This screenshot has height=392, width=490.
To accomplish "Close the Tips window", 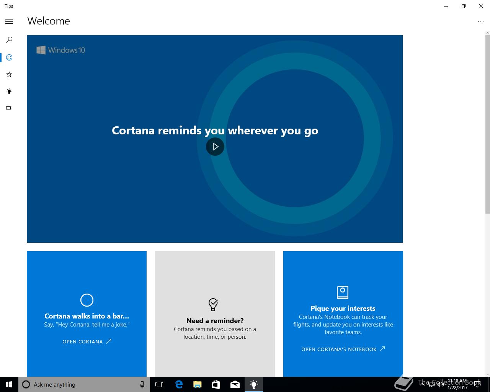I will (x=481, y=6).
